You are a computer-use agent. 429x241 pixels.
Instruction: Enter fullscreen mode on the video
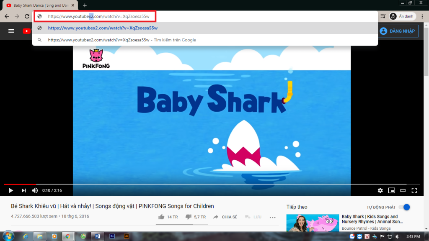point(414,190)
